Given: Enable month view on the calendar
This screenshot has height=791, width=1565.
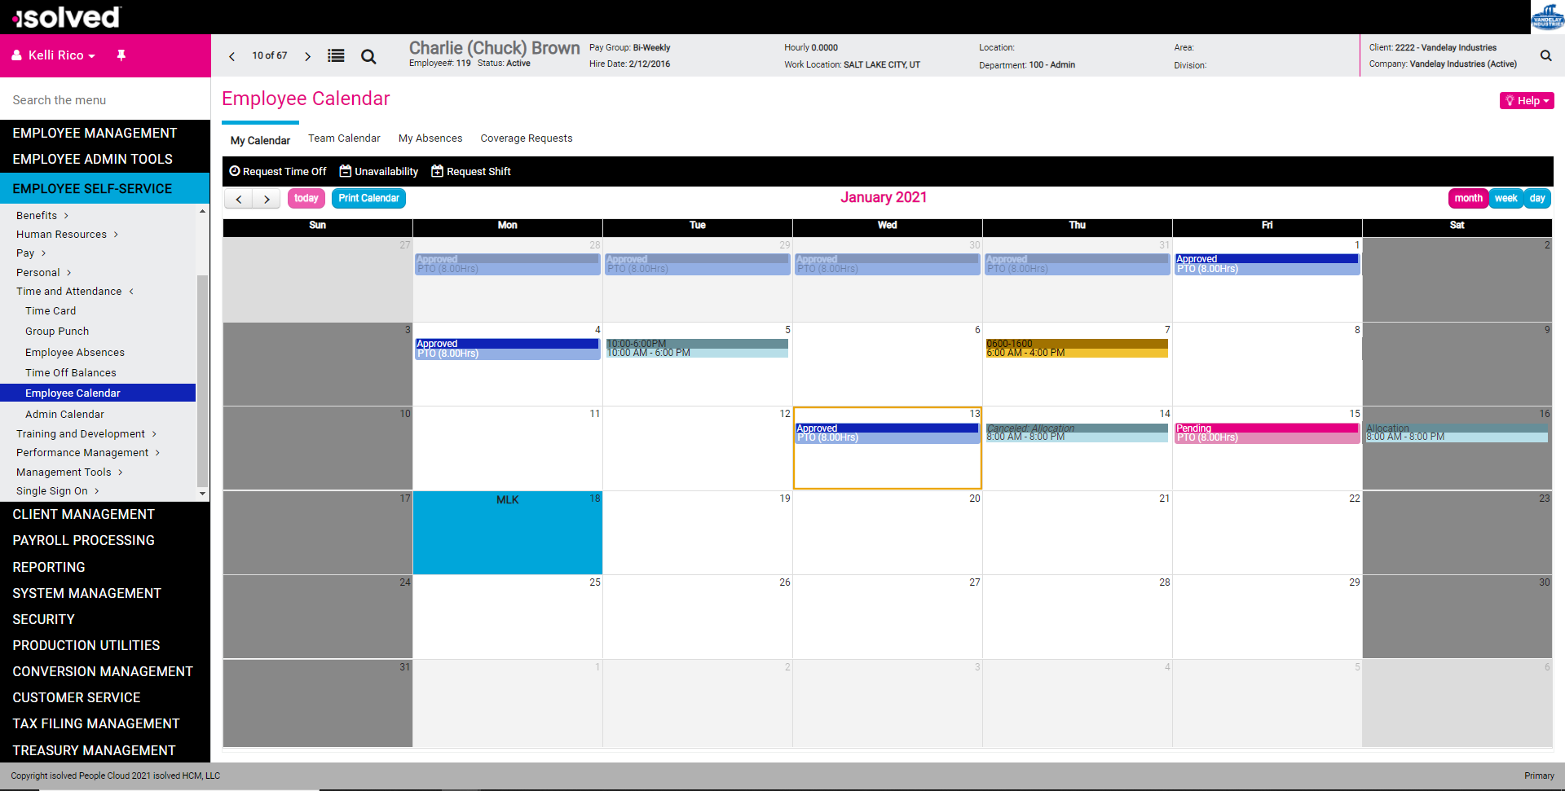Looking at the screenshot, I should coord(1468,198).
